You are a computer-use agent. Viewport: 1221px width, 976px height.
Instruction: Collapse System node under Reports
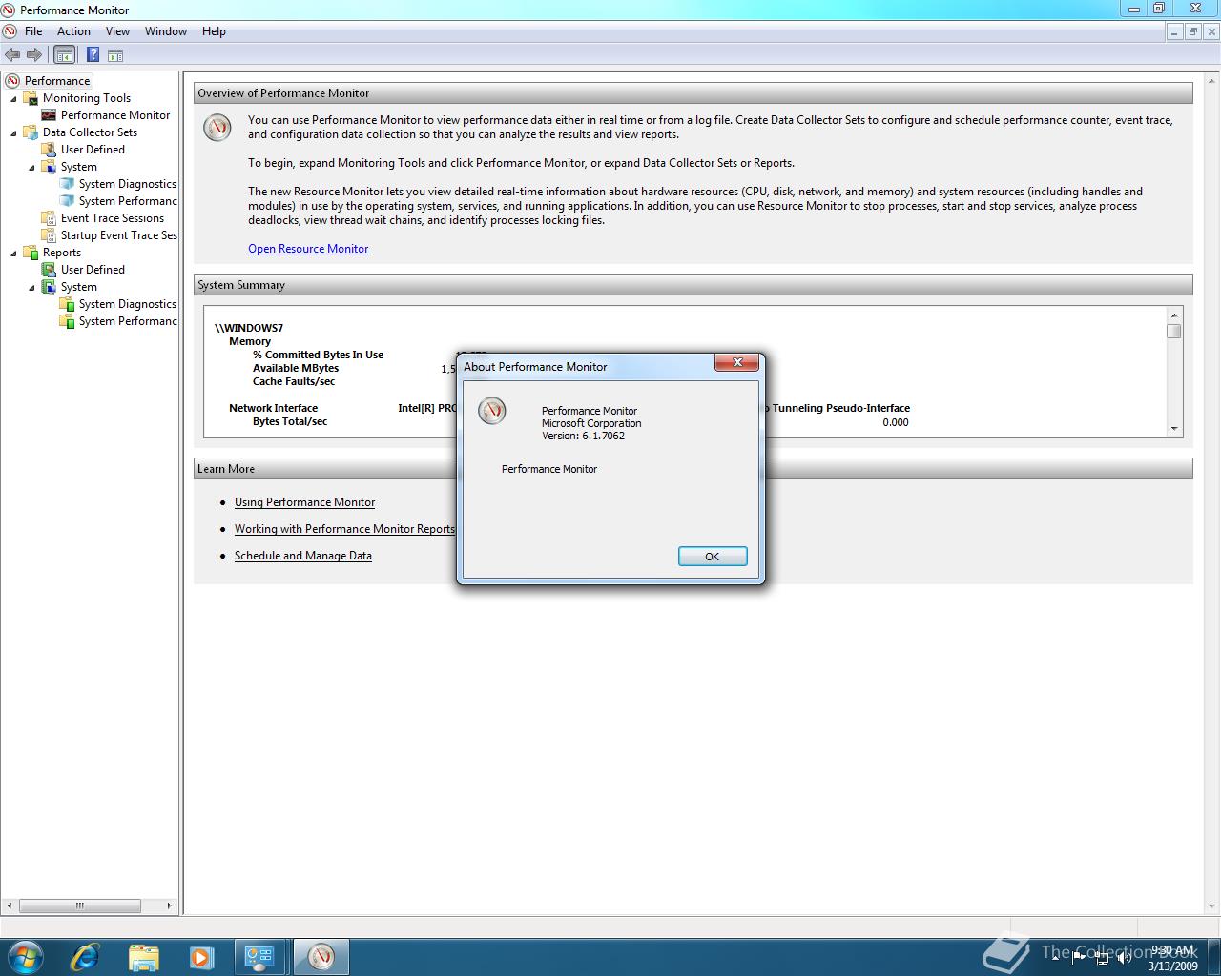pos(31,288)
